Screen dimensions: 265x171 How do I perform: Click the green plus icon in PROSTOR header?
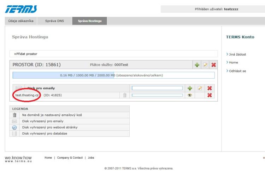pos(197,65)
